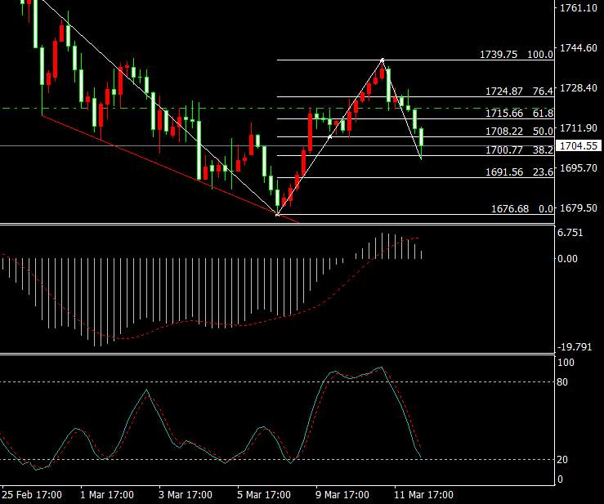
Task: Click the 1679.50 price axis value
Action: coord(578,208)
